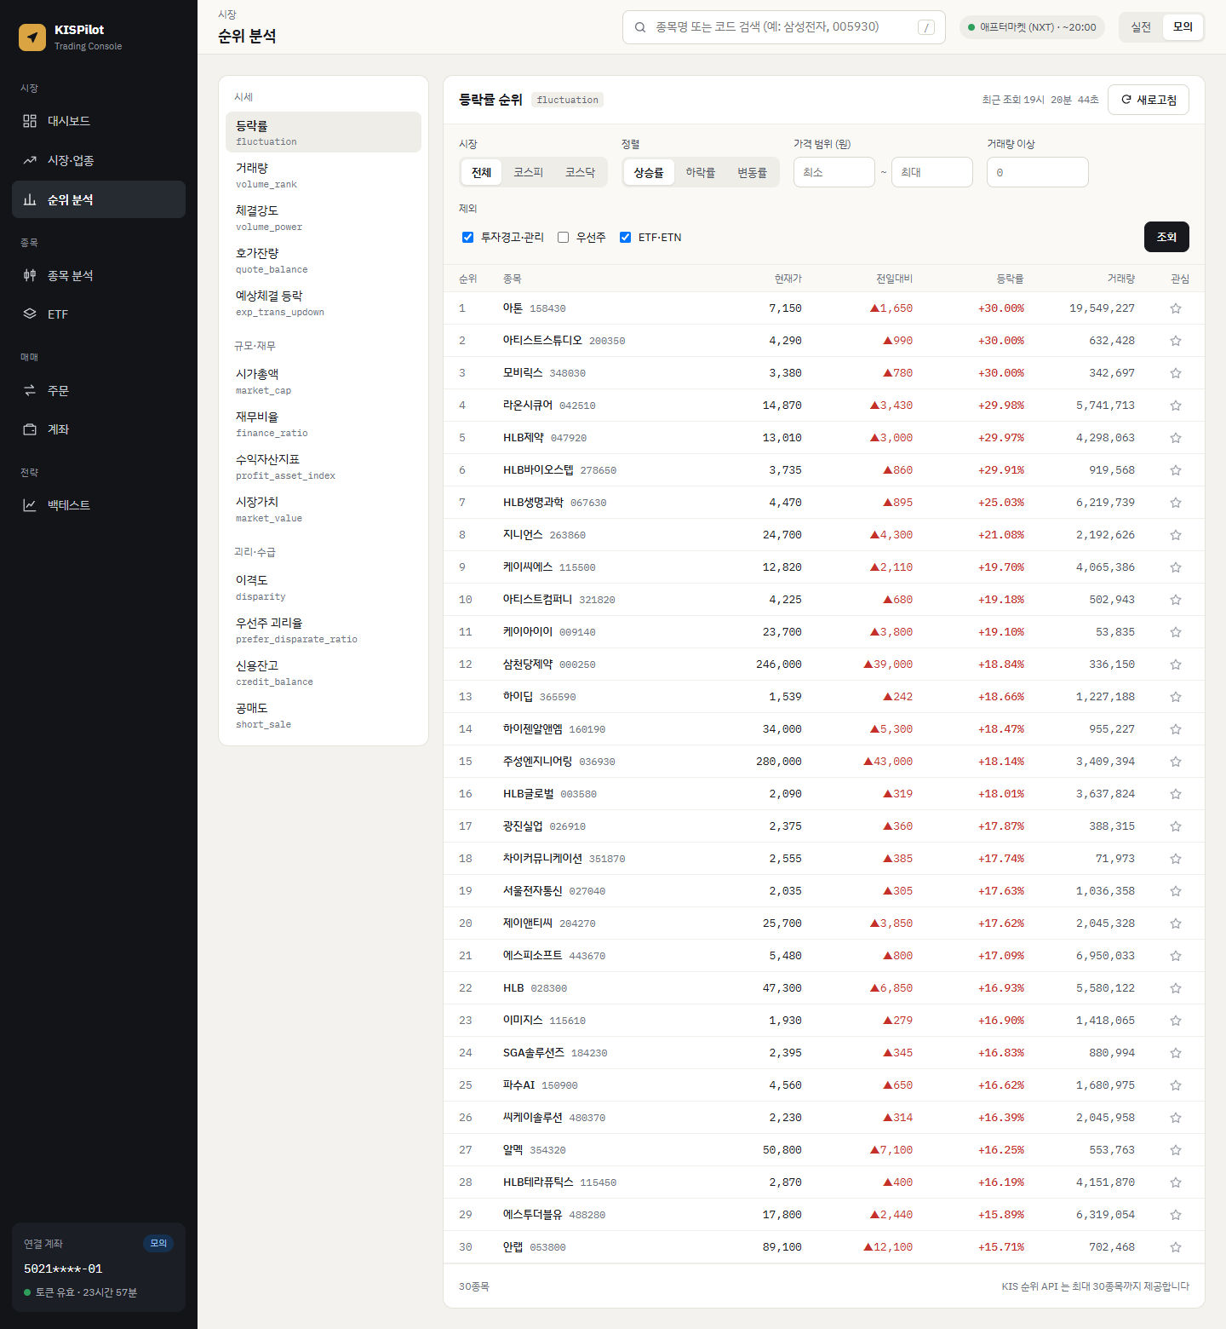Favorite HLB제약 using its star icon

(1176, 438)
